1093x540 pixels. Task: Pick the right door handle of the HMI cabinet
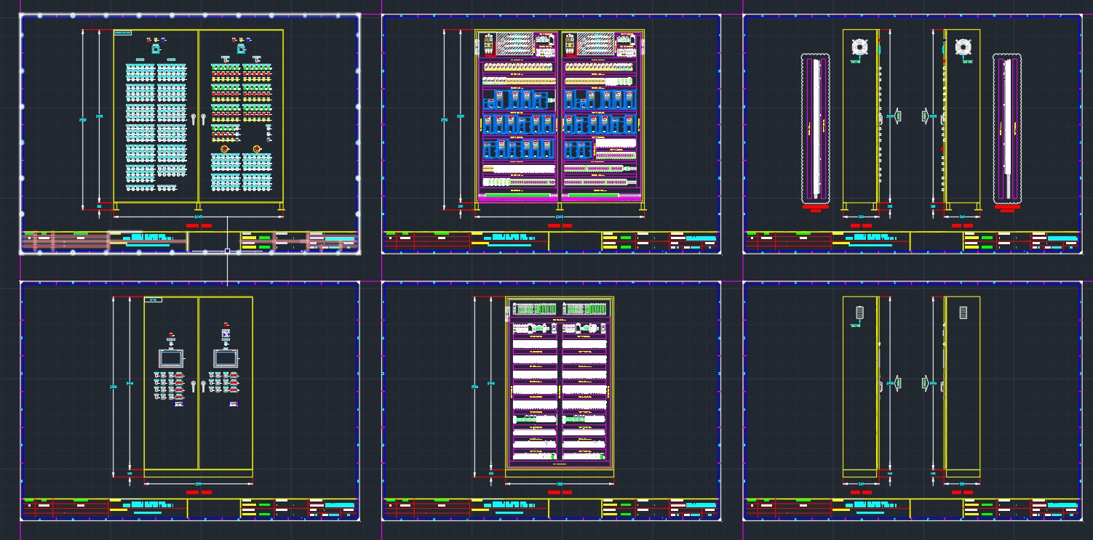tap(202, 386)
